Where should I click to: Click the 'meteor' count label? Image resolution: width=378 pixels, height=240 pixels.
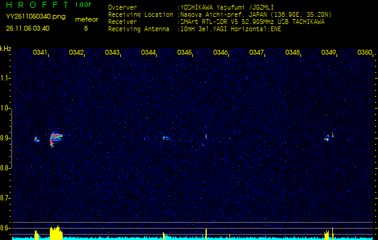87,19
